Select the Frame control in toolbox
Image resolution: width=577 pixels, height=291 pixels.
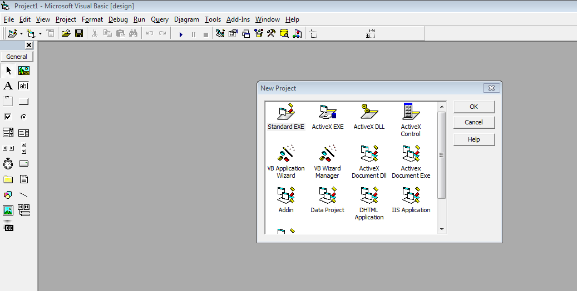pyautogui.click(x=8, y=102)
